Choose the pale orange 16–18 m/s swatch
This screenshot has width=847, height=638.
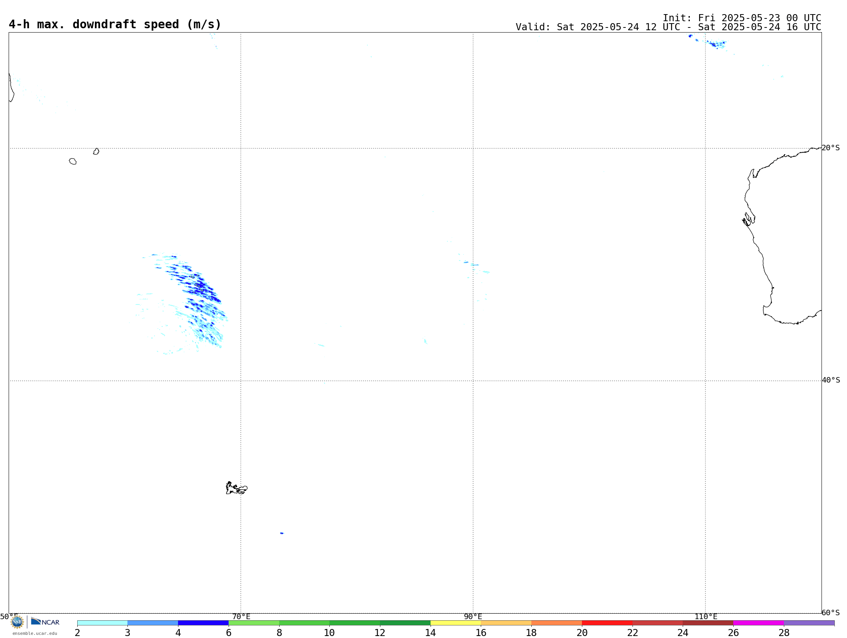506,623
